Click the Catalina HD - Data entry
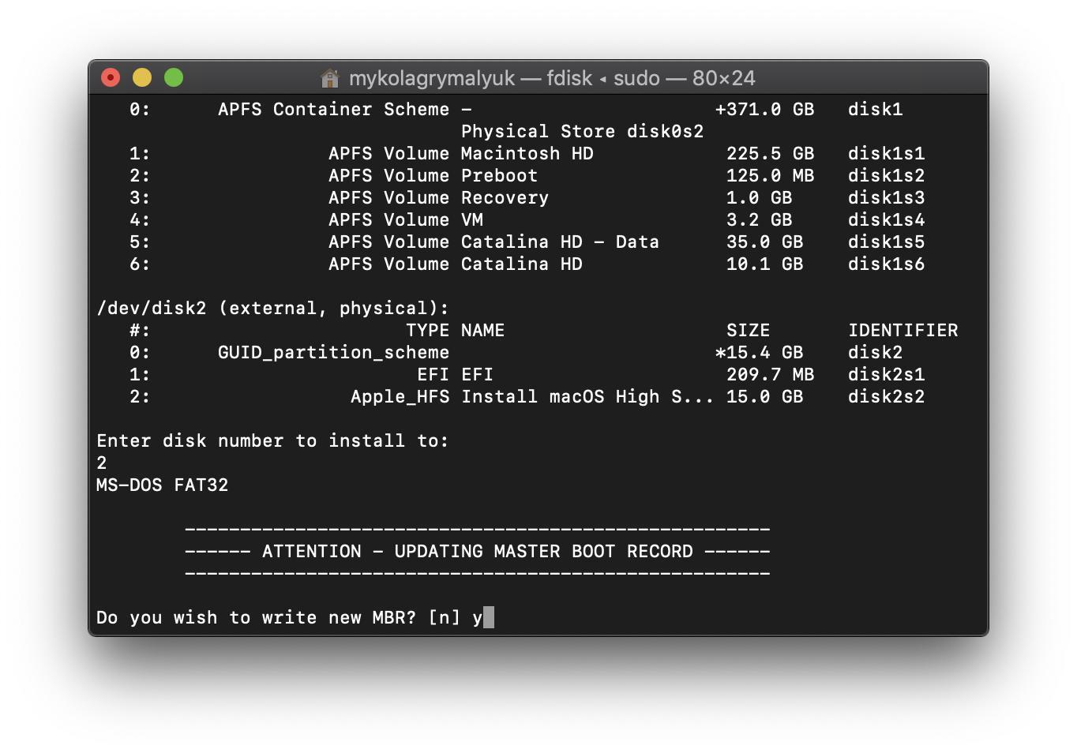 pos(493,242)
